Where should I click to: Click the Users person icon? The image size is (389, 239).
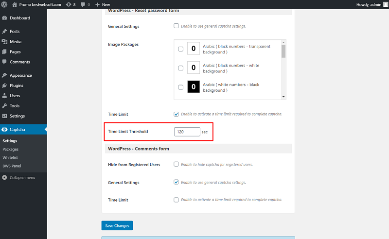(4, 95)
